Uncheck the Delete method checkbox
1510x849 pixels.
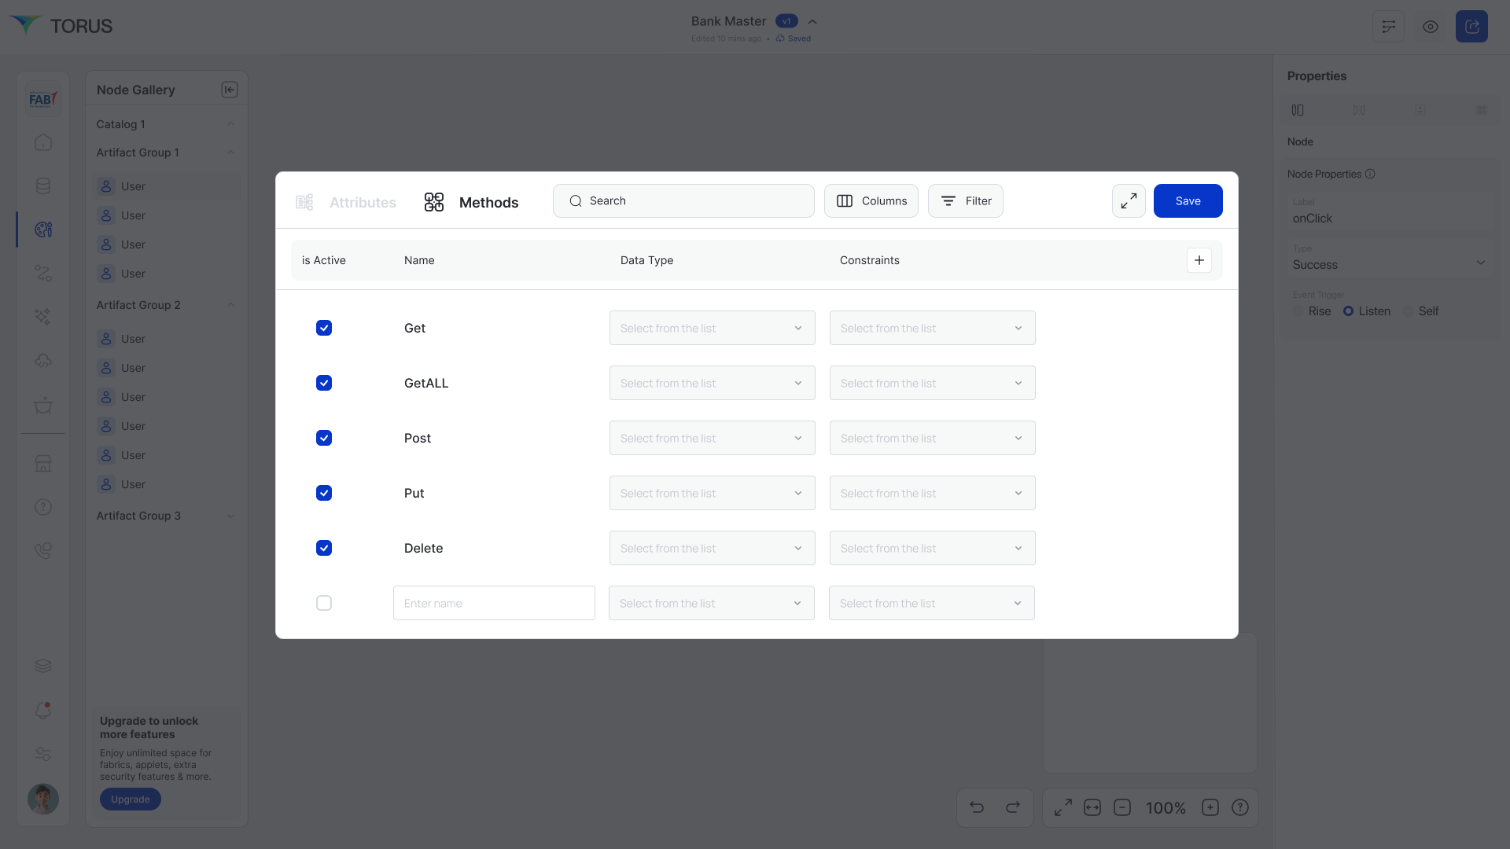324,548
